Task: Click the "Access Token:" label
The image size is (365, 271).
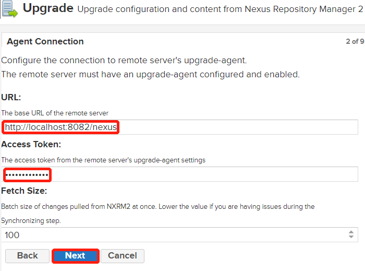Action: click(31, 144)
